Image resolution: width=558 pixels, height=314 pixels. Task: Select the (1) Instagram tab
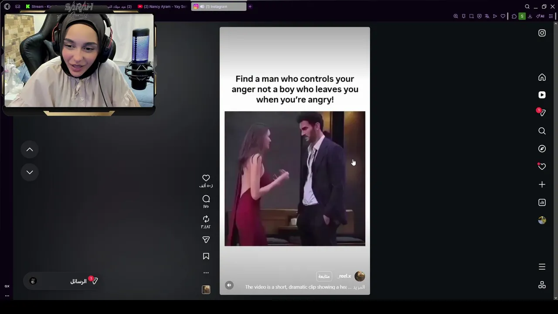tap(219, 7)
